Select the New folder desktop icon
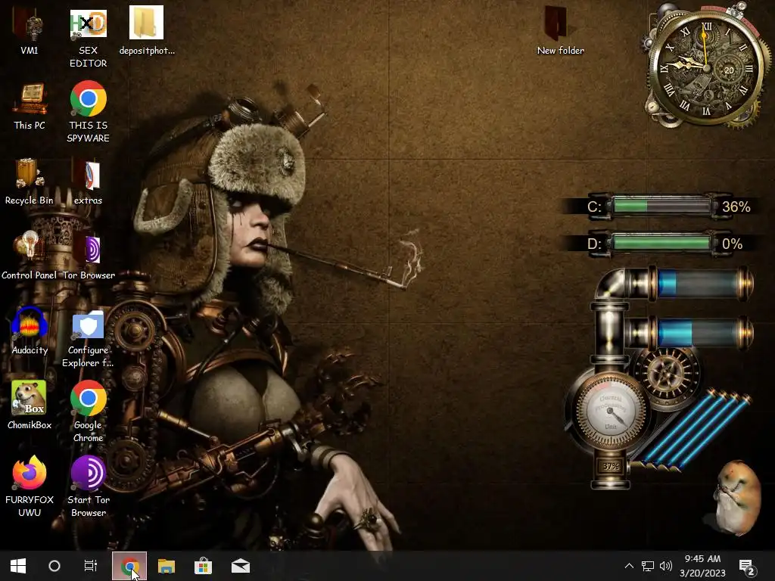Image resolution: width=775 pixels, height=581 pixels. [561, 30]
